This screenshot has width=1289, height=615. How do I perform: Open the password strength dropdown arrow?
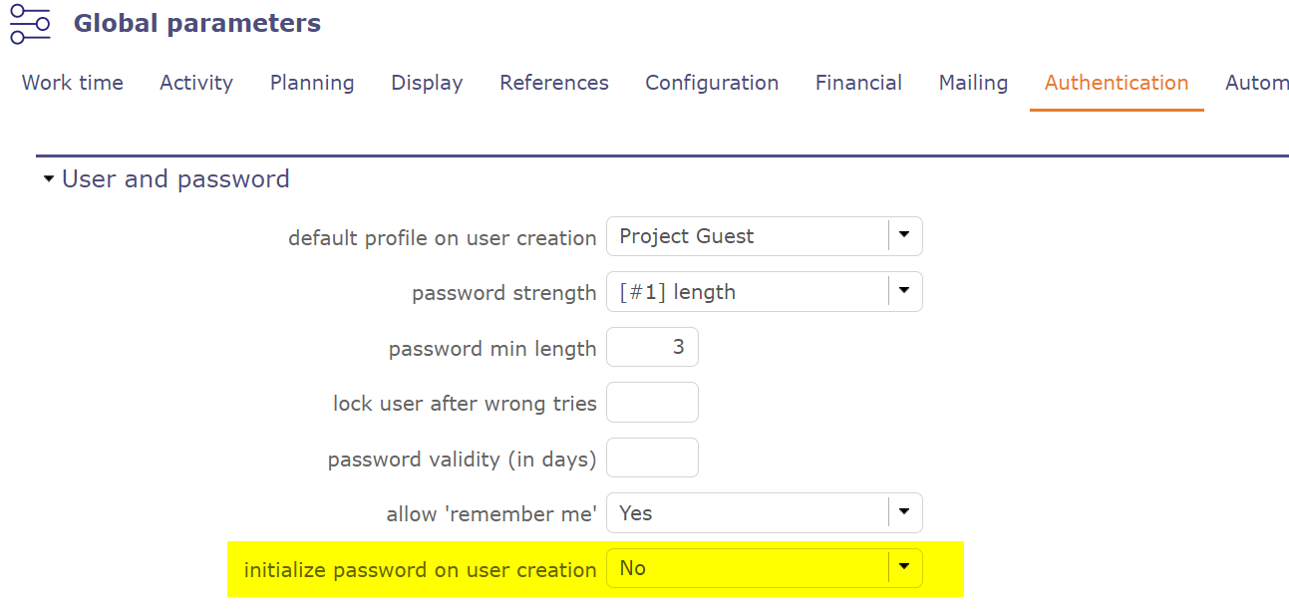904,292
